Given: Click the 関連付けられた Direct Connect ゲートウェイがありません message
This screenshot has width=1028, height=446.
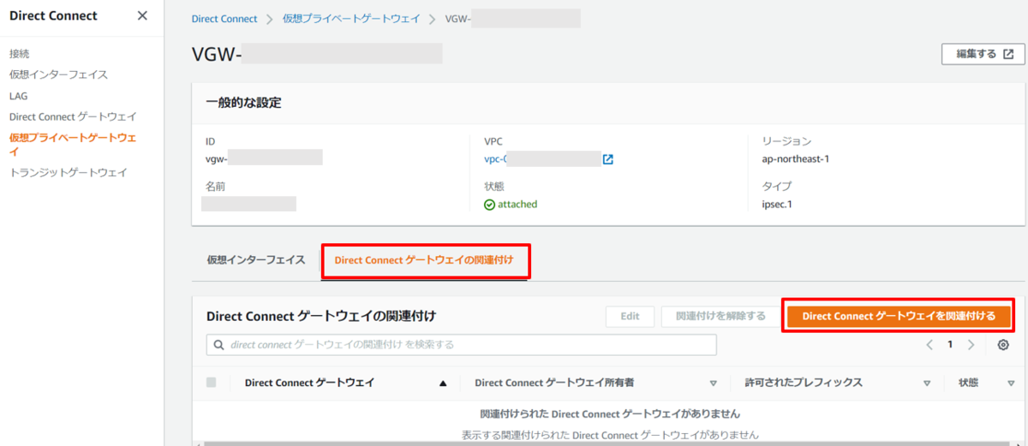Looking at the screenshot, I should (x=610, y=413).
